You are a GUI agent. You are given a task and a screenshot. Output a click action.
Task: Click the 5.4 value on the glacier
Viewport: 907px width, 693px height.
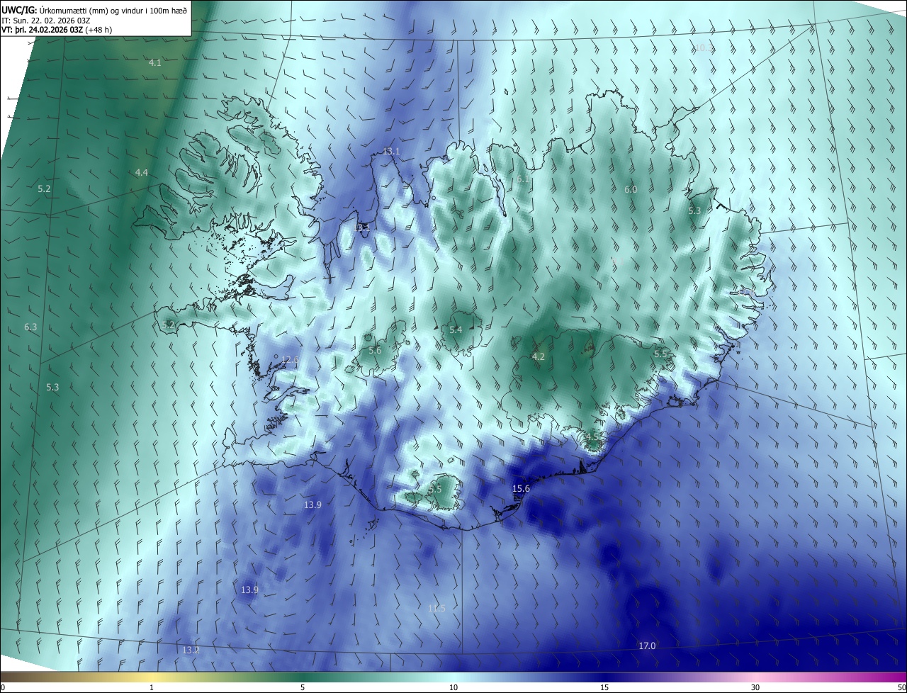click(456, 330)
